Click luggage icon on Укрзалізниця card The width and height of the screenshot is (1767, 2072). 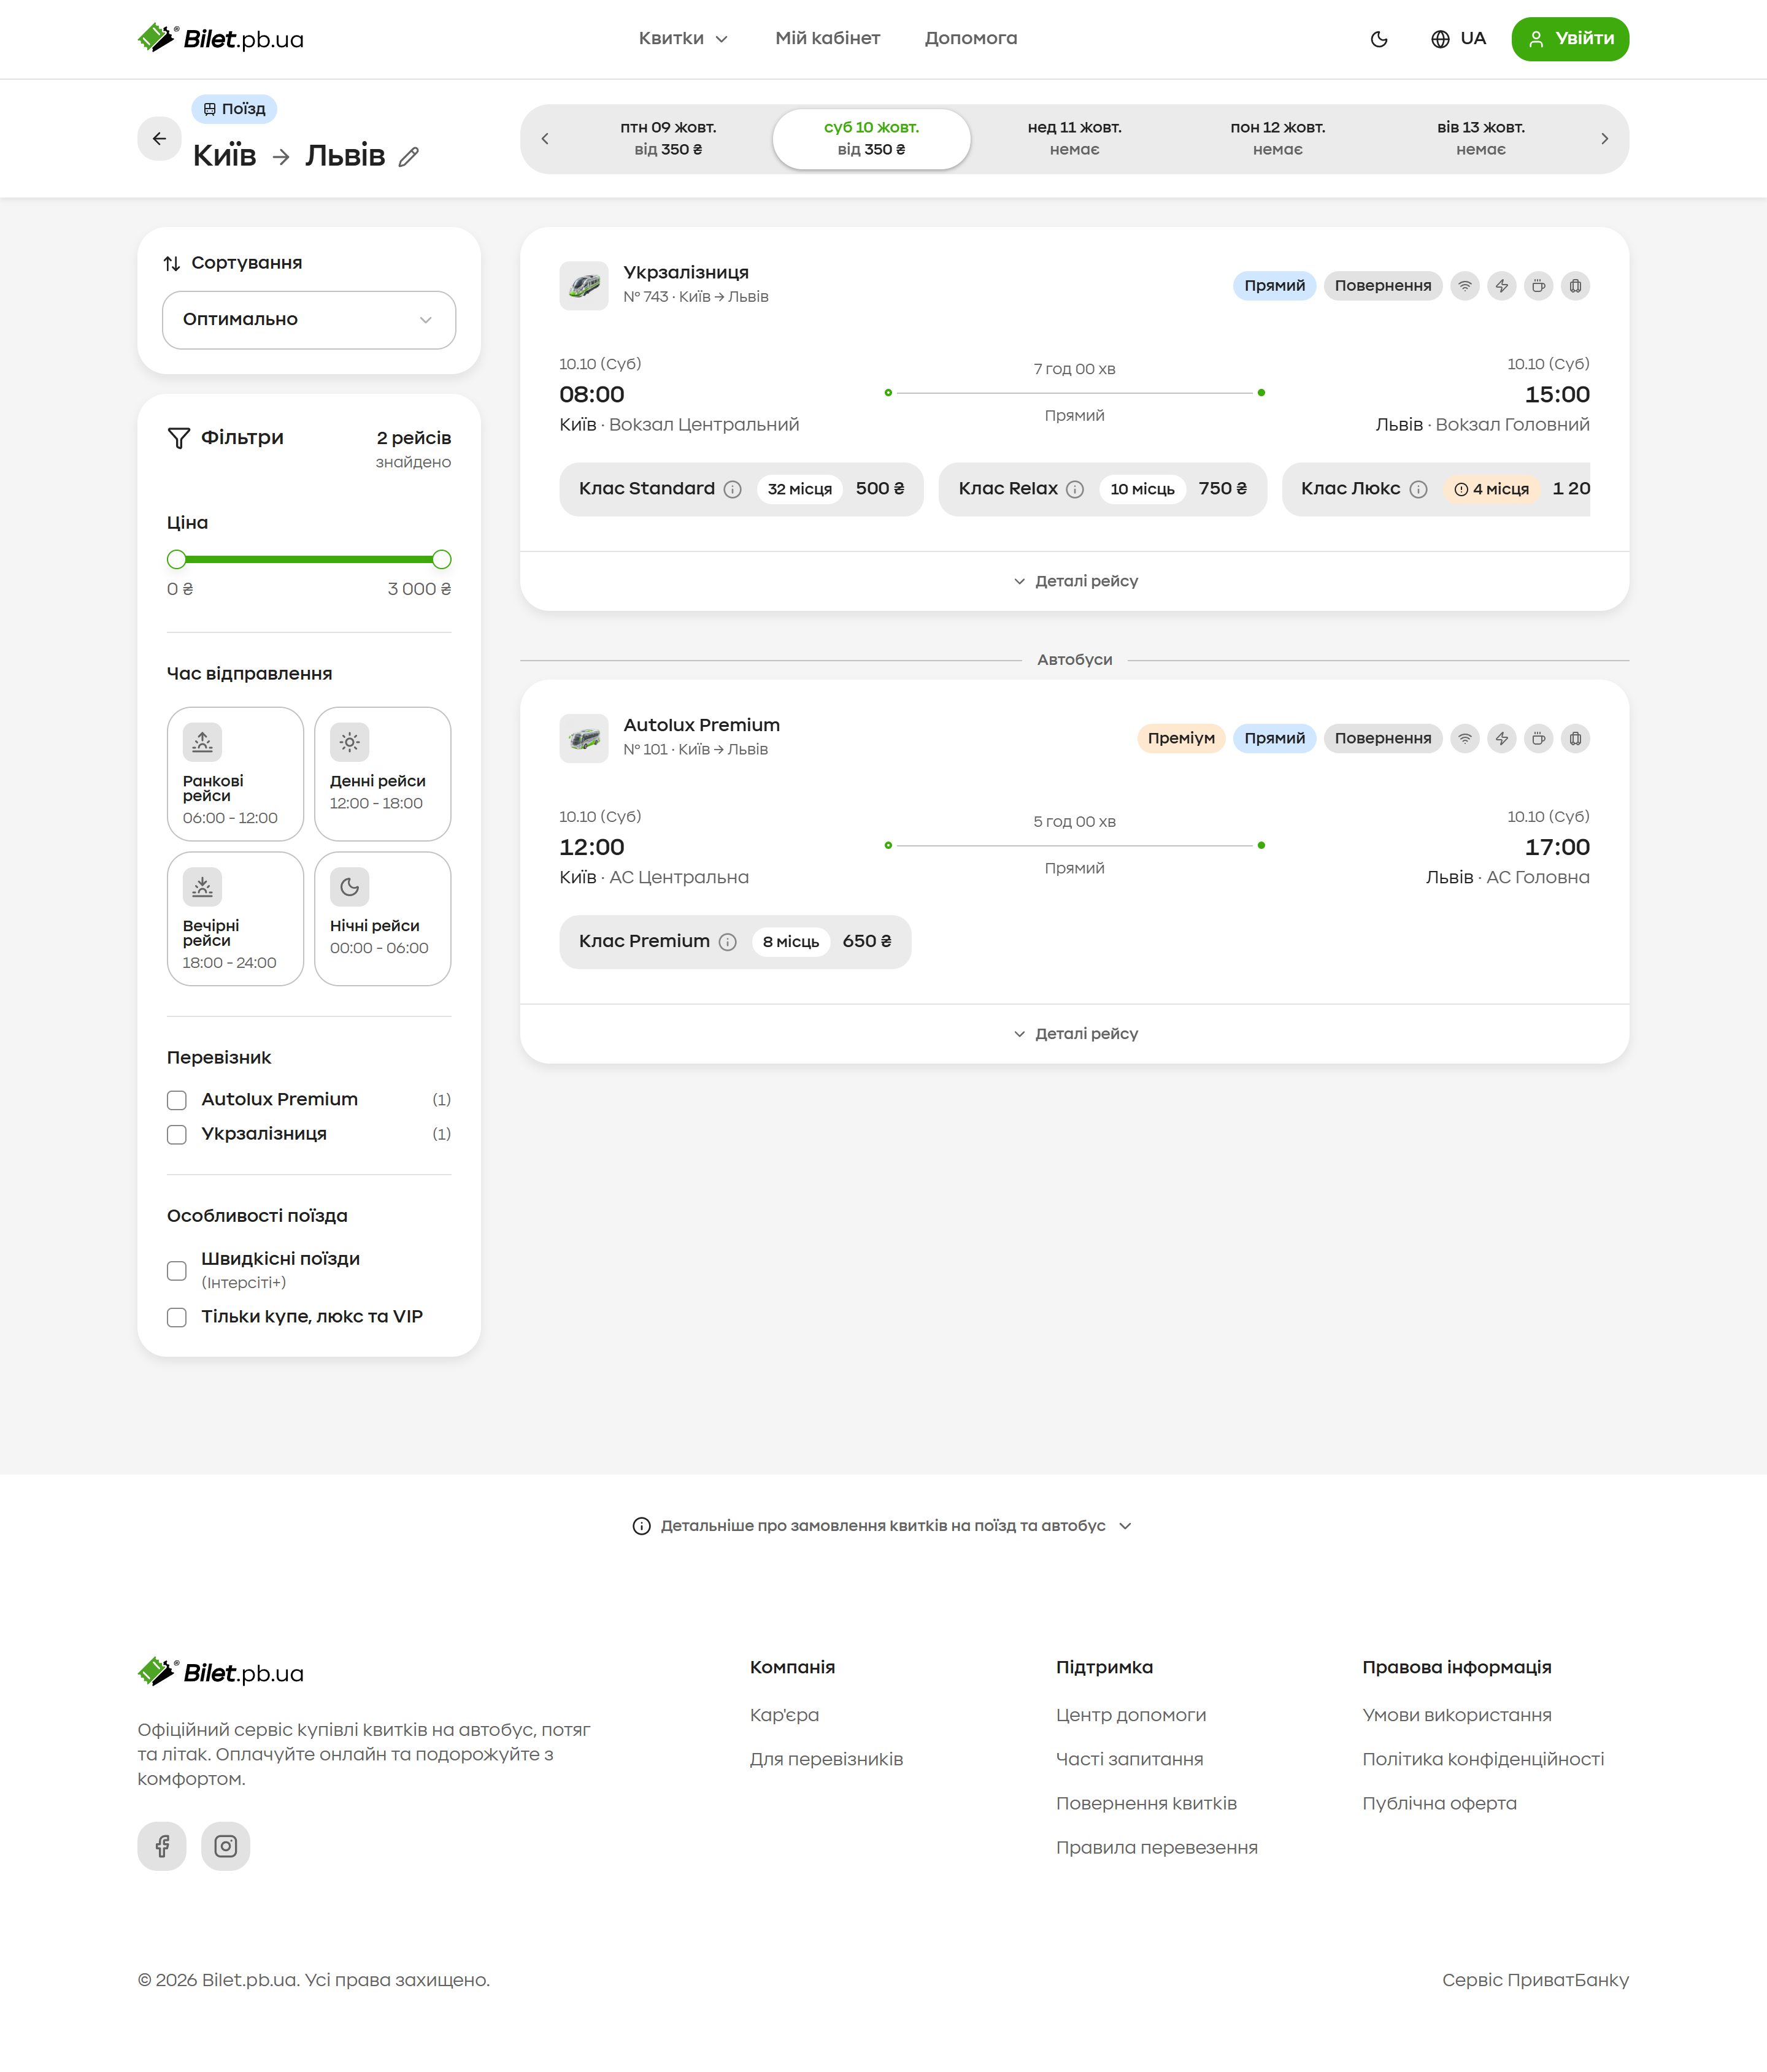(x=1575, y=286)
